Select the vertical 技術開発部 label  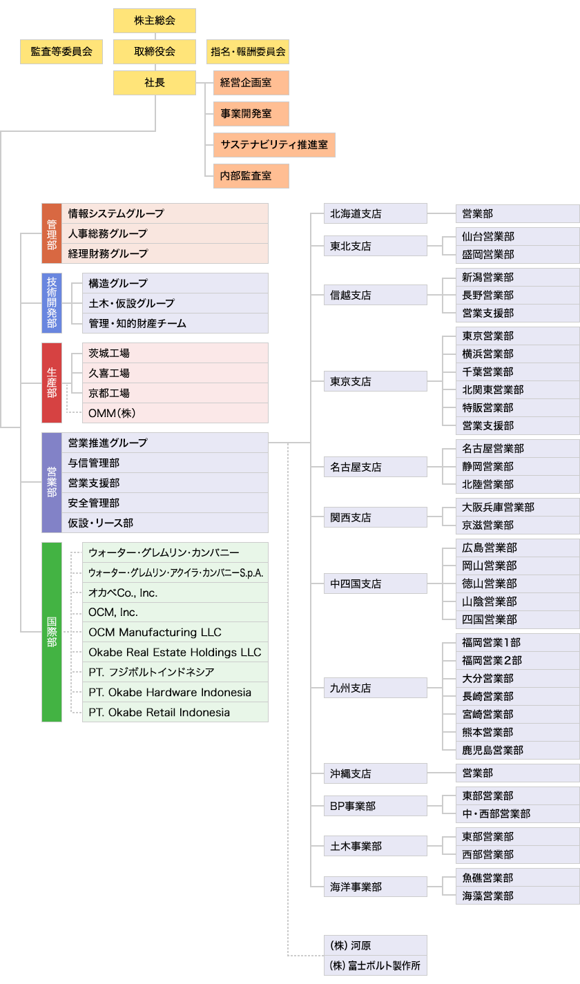(x=52, y=303)
